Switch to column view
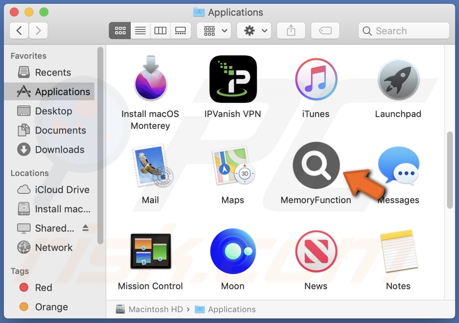 click(x=160, y=30)
